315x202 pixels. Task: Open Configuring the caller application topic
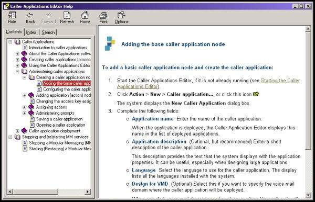67,89
